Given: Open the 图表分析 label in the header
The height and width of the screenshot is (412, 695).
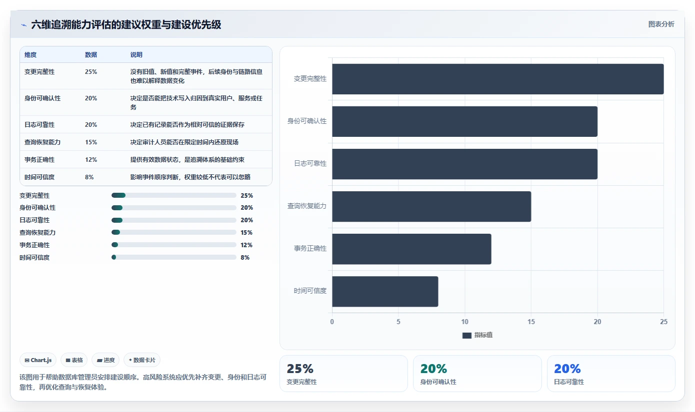Looking at the screenshot, I should coord(661,24).
